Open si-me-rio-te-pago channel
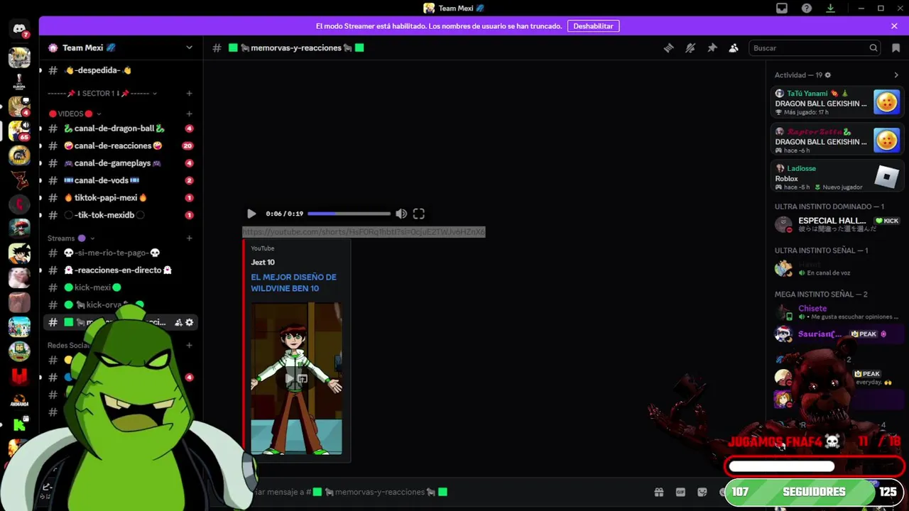Image resolution: width=909 pixels, height=511 pixels. coord(121,253)
